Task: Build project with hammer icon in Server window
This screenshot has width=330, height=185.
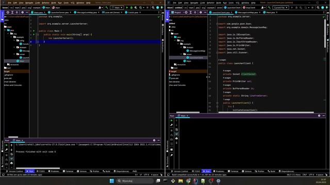Action: 107,8
